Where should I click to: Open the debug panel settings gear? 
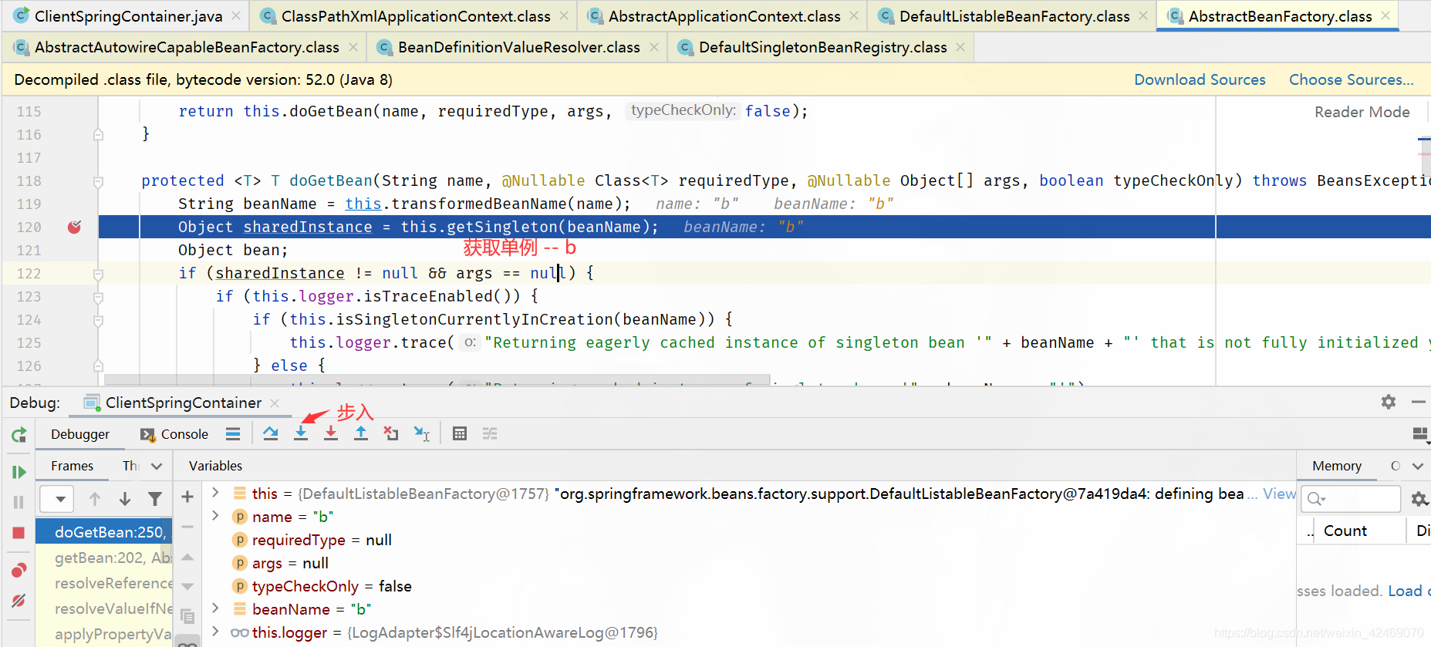coord(1389,402)
